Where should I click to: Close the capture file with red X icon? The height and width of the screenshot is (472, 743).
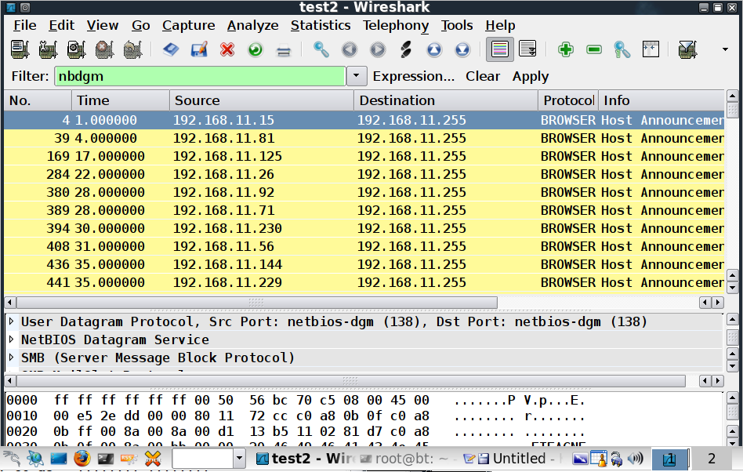[227, 49]
